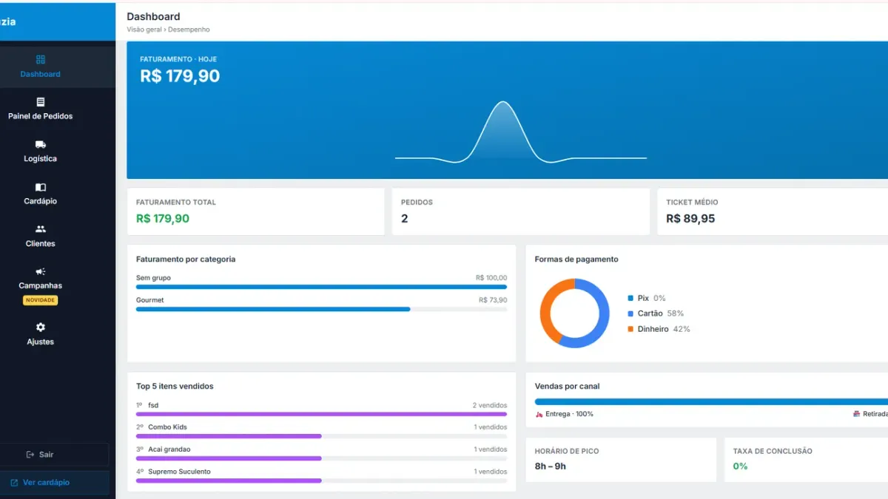This screenshot has width=888, height=499.
Task: Click the Pix blue legend swatch
Action: (630, 298)
